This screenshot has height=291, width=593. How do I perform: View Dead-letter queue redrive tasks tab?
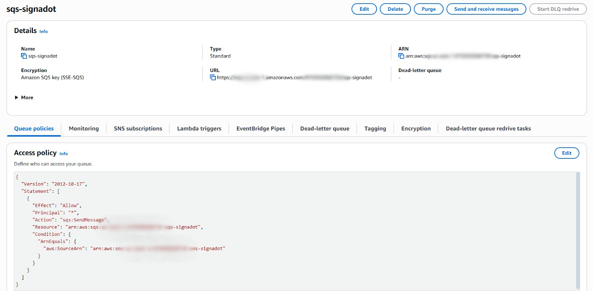tap(488, 129)
